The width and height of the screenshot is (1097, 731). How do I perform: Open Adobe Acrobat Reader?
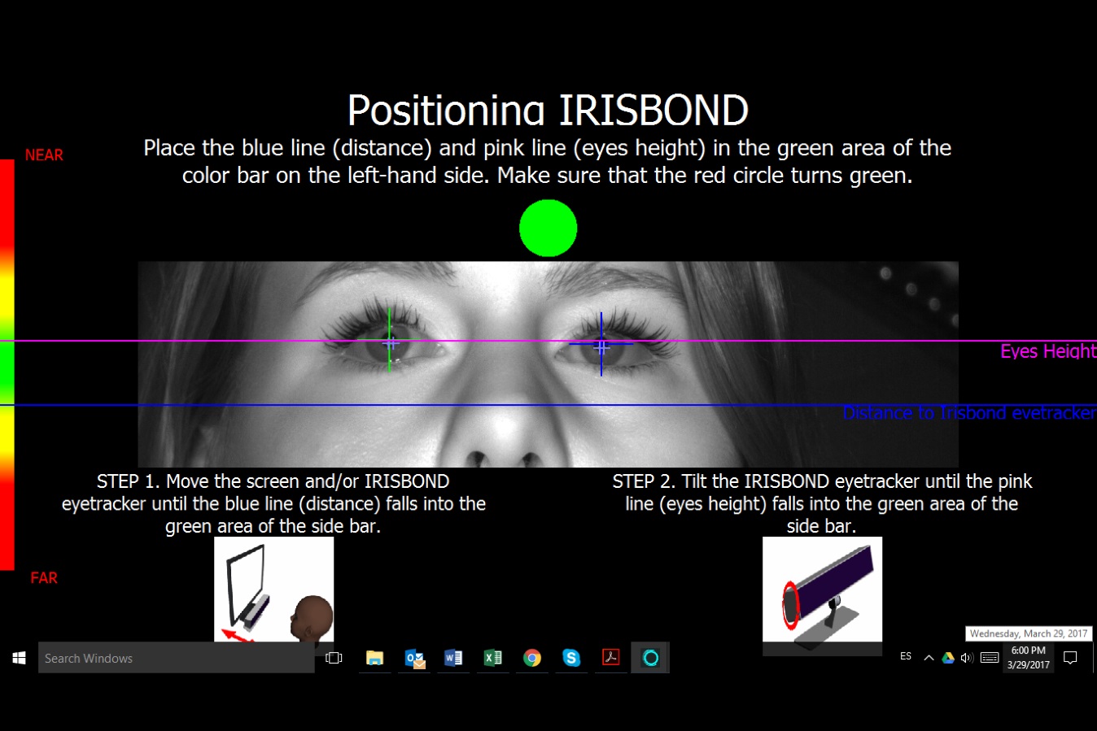[x=610, y=658]
